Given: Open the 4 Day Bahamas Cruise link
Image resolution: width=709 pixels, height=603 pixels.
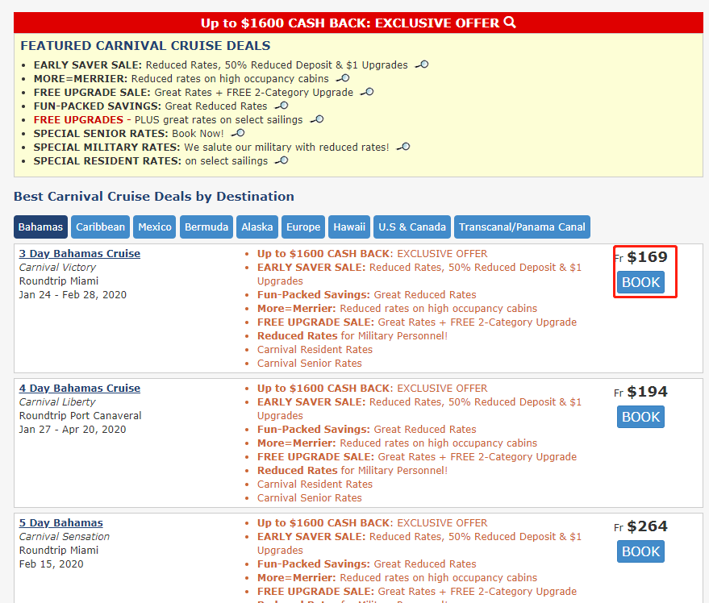Looking at the screenshot, I should (80, 389).
